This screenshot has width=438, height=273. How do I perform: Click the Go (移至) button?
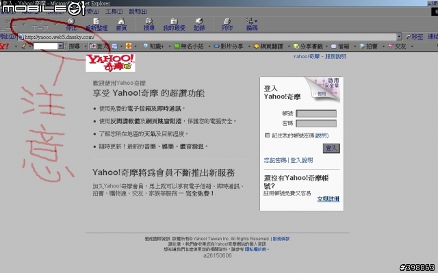(415, 36)
